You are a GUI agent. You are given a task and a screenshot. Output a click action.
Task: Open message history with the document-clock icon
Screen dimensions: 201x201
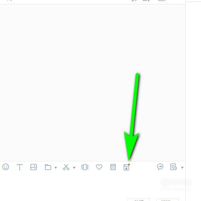coord(174,167)
